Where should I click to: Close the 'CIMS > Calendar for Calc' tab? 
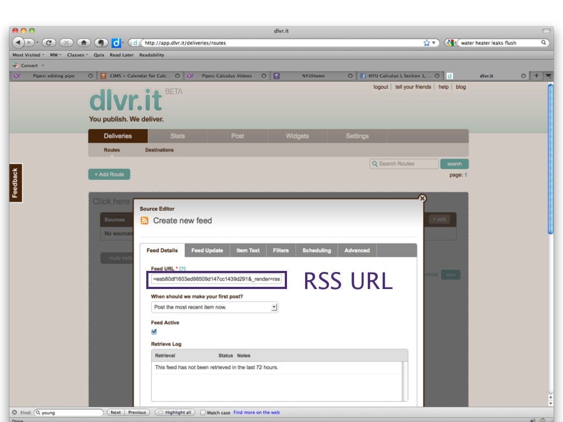tap(178, 76)
